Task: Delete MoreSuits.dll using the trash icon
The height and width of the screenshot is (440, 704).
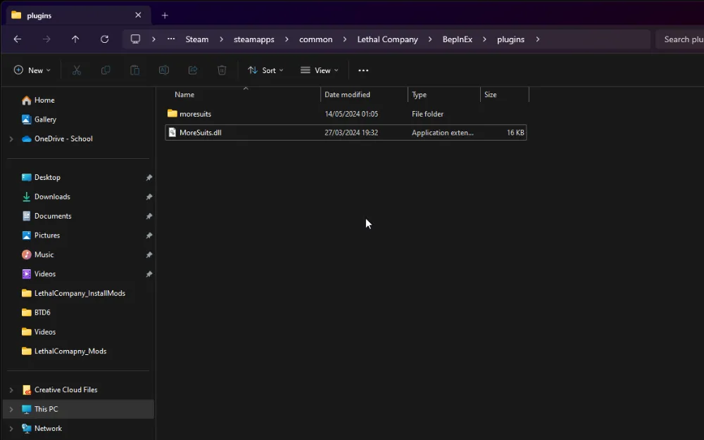Action: [222, 70]
